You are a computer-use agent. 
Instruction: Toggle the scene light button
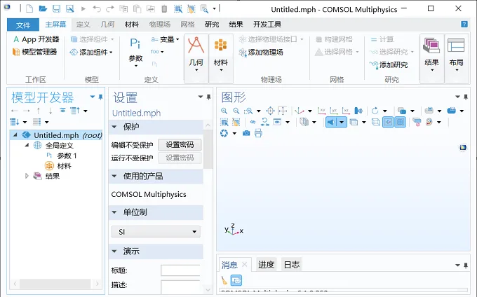331,122
